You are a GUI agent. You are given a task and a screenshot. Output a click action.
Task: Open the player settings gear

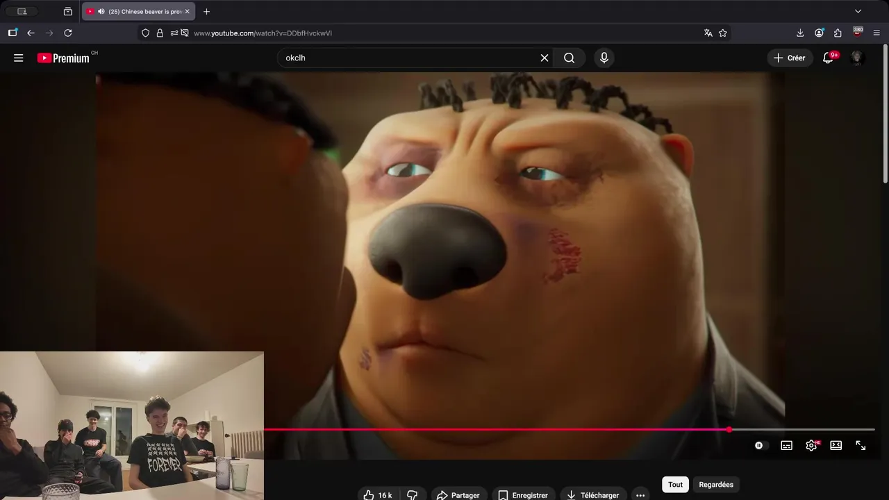(811, 446)
